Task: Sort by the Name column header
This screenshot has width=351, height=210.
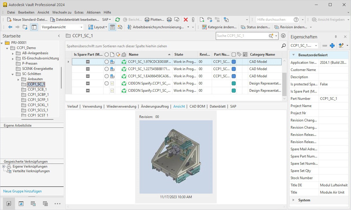Action: pos(150,55)
